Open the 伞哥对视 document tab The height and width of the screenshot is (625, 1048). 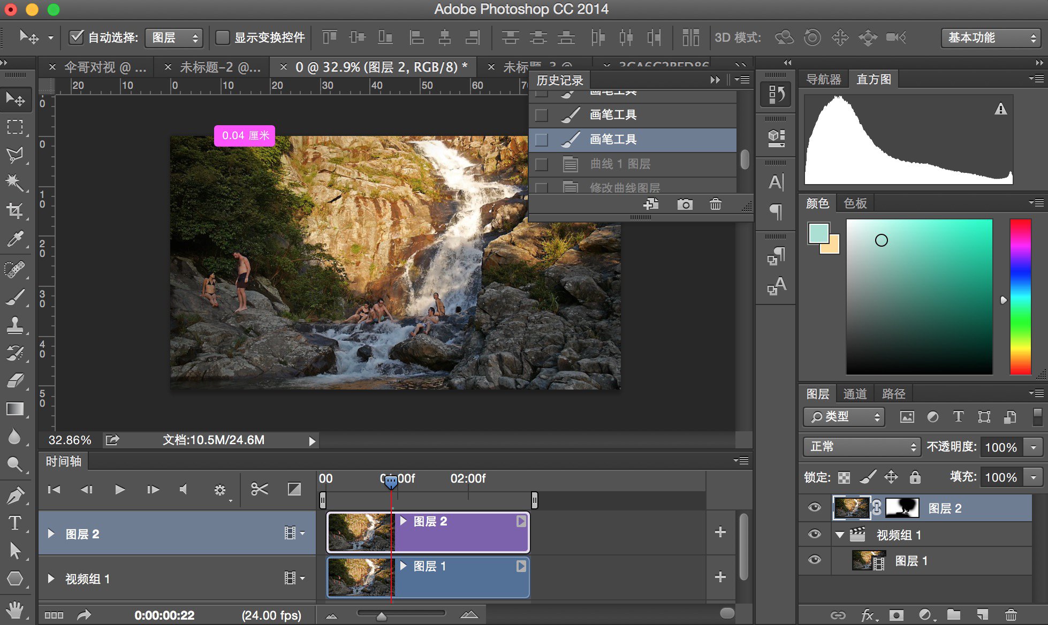tap(105, 67)
